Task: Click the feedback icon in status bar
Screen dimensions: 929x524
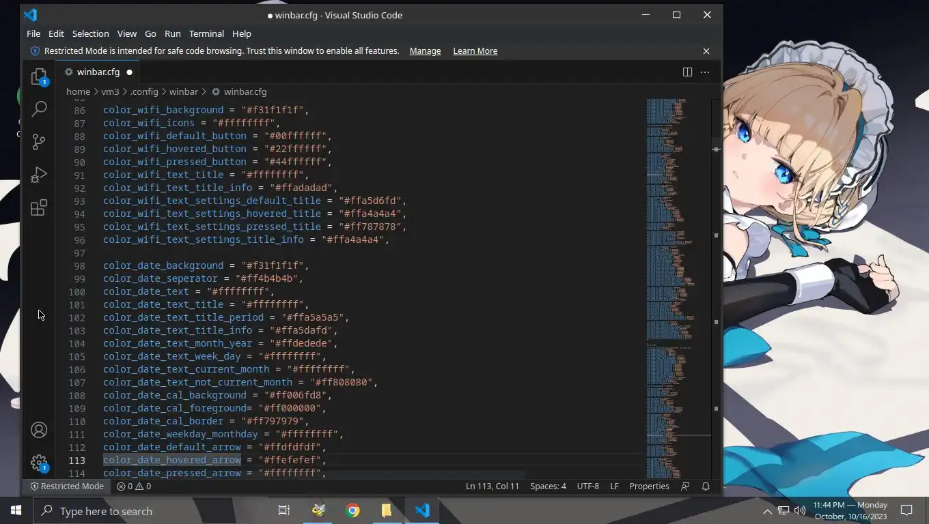Action: [x=685, y=486]
